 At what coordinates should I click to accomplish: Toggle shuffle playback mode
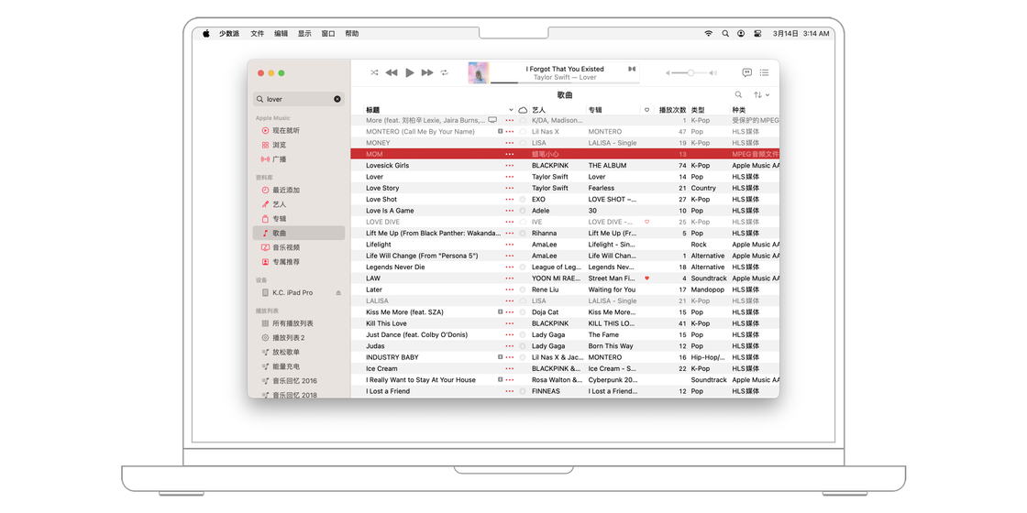[374, 72]
